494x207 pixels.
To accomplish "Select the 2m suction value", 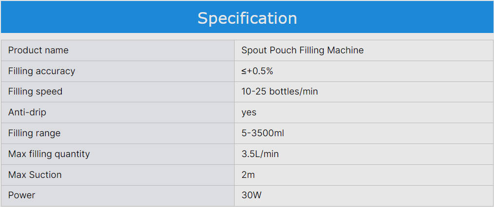I will [248, 175].
